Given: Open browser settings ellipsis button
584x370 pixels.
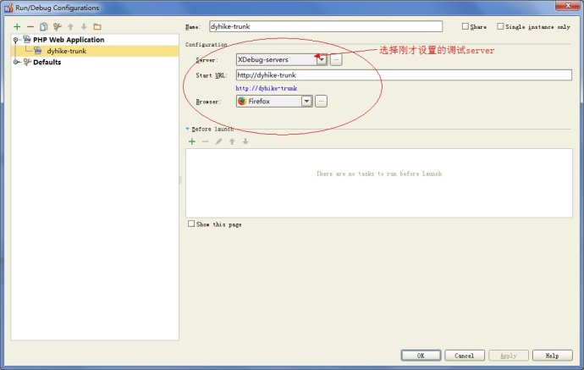Looking at the screenshot, I should [x=321, y=101].
